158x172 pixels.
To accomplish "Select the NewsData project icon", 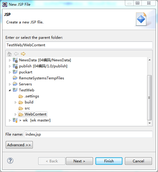I will [x=15, y=60].
